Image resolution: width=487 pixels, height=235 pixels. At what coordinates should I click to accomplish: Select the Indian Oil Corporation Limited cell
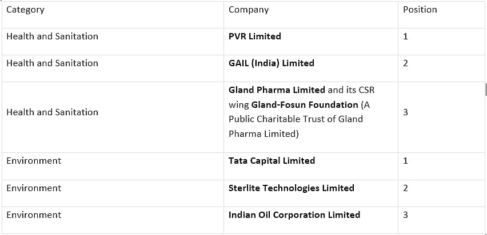pyautogui.click(x=294, y=215)
